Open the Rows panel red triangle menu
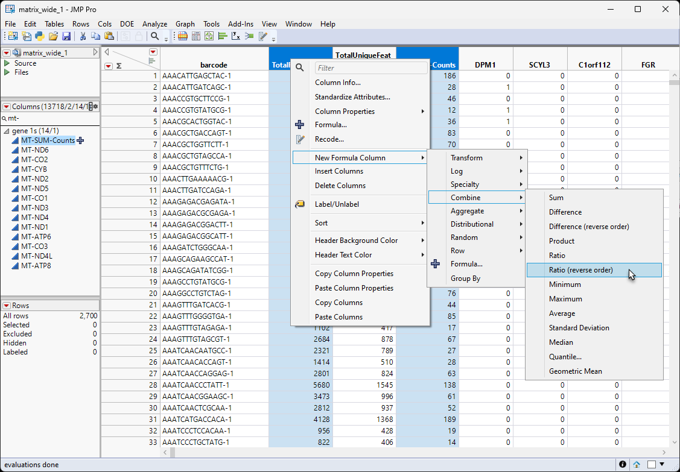Viewport: 680px width, 472px height. click(6, 306)
